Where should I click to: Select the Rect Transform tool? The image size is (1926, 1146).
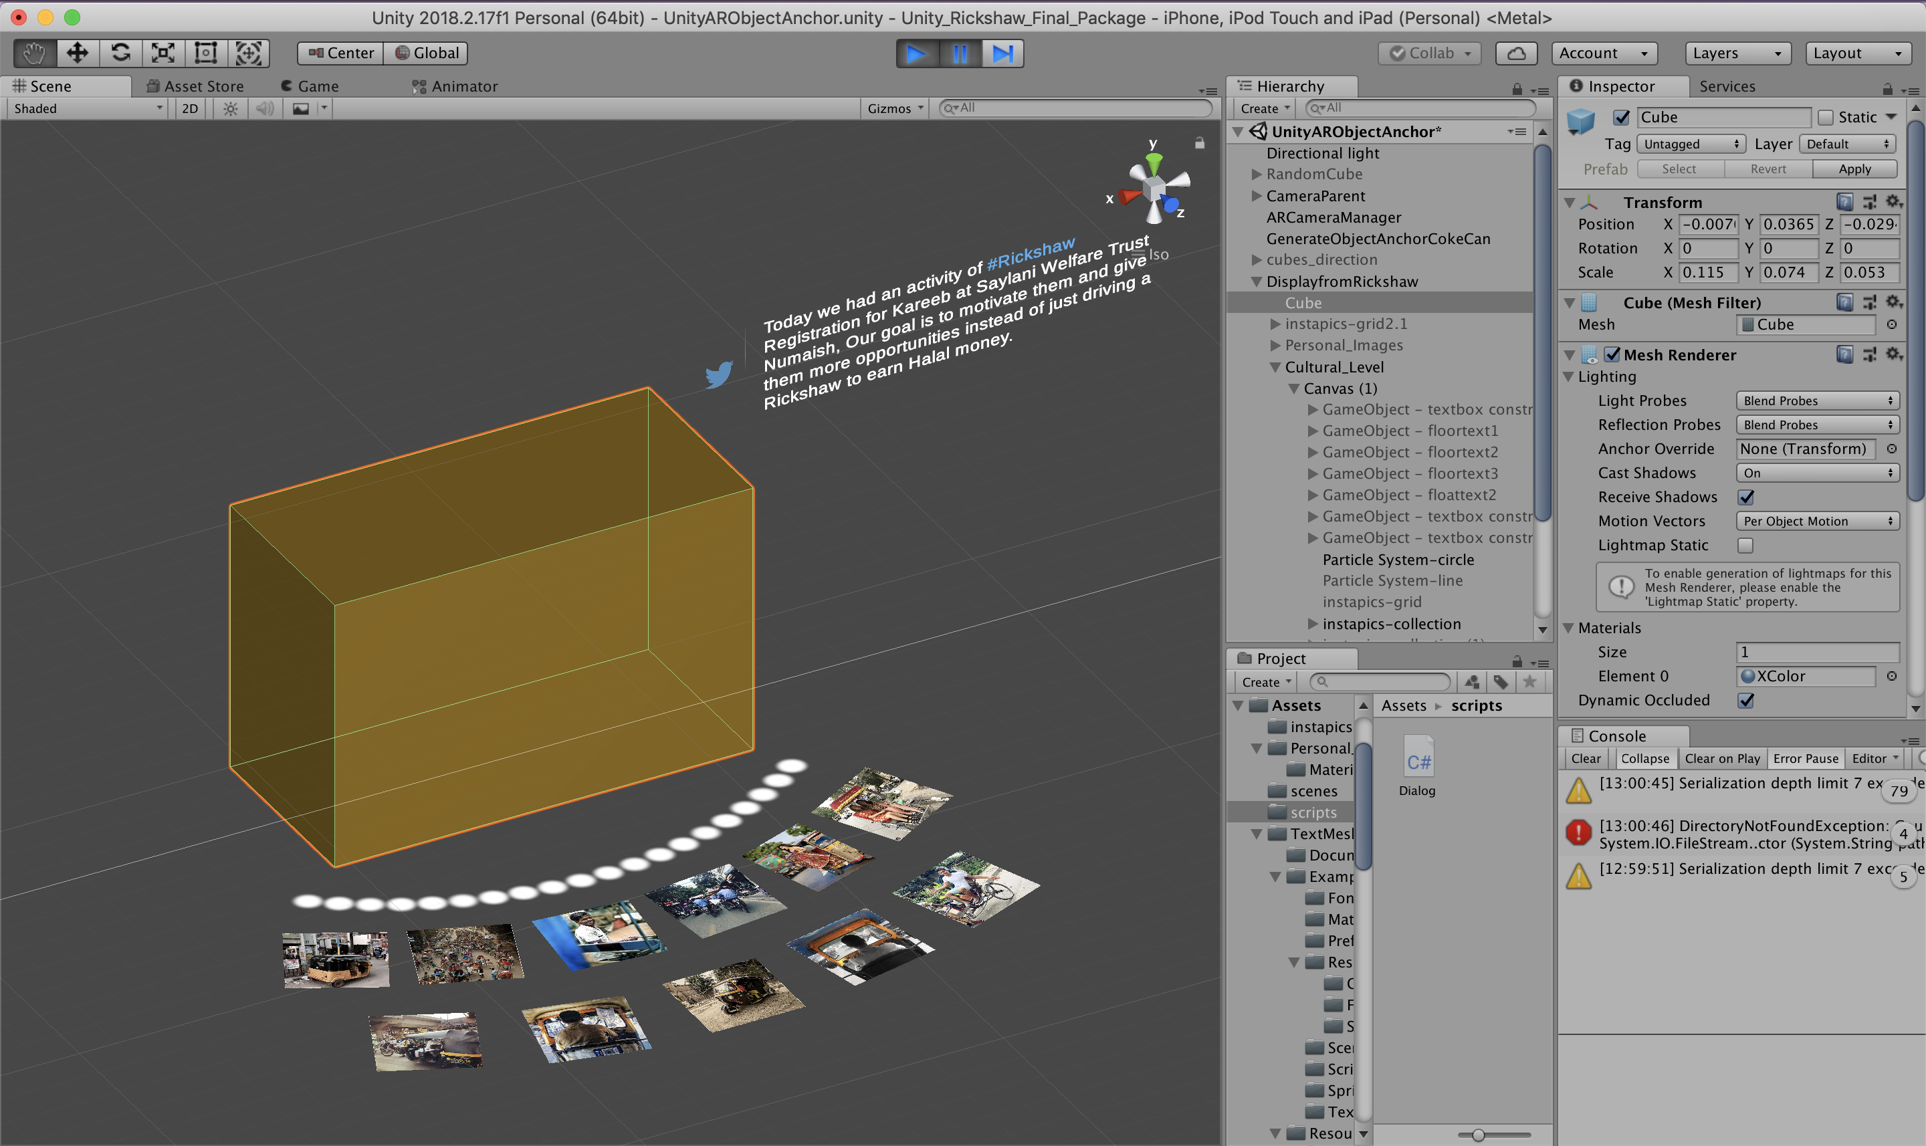click(205, 53)
